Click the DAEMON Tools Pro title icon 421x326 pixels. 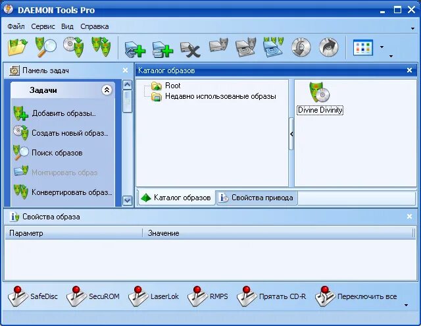click(x=9, y=9)
